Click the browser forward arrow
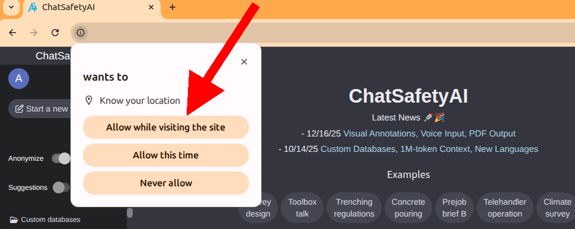 (34, 33)
